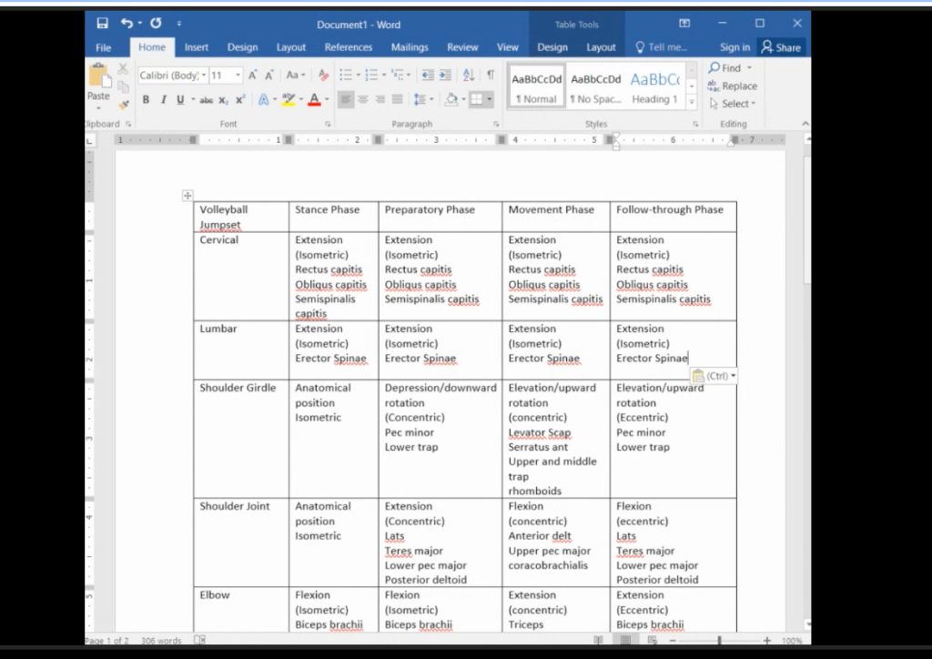This screenshot has height=659, width=932.
Task: Undo the last action
Action: (x=127, y=23)
